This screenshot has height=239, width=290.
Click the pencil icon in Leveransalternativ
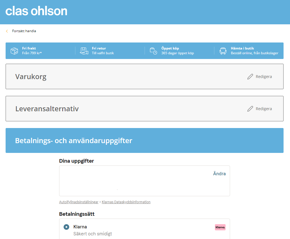pyautogui.click(x=250, y=109)
